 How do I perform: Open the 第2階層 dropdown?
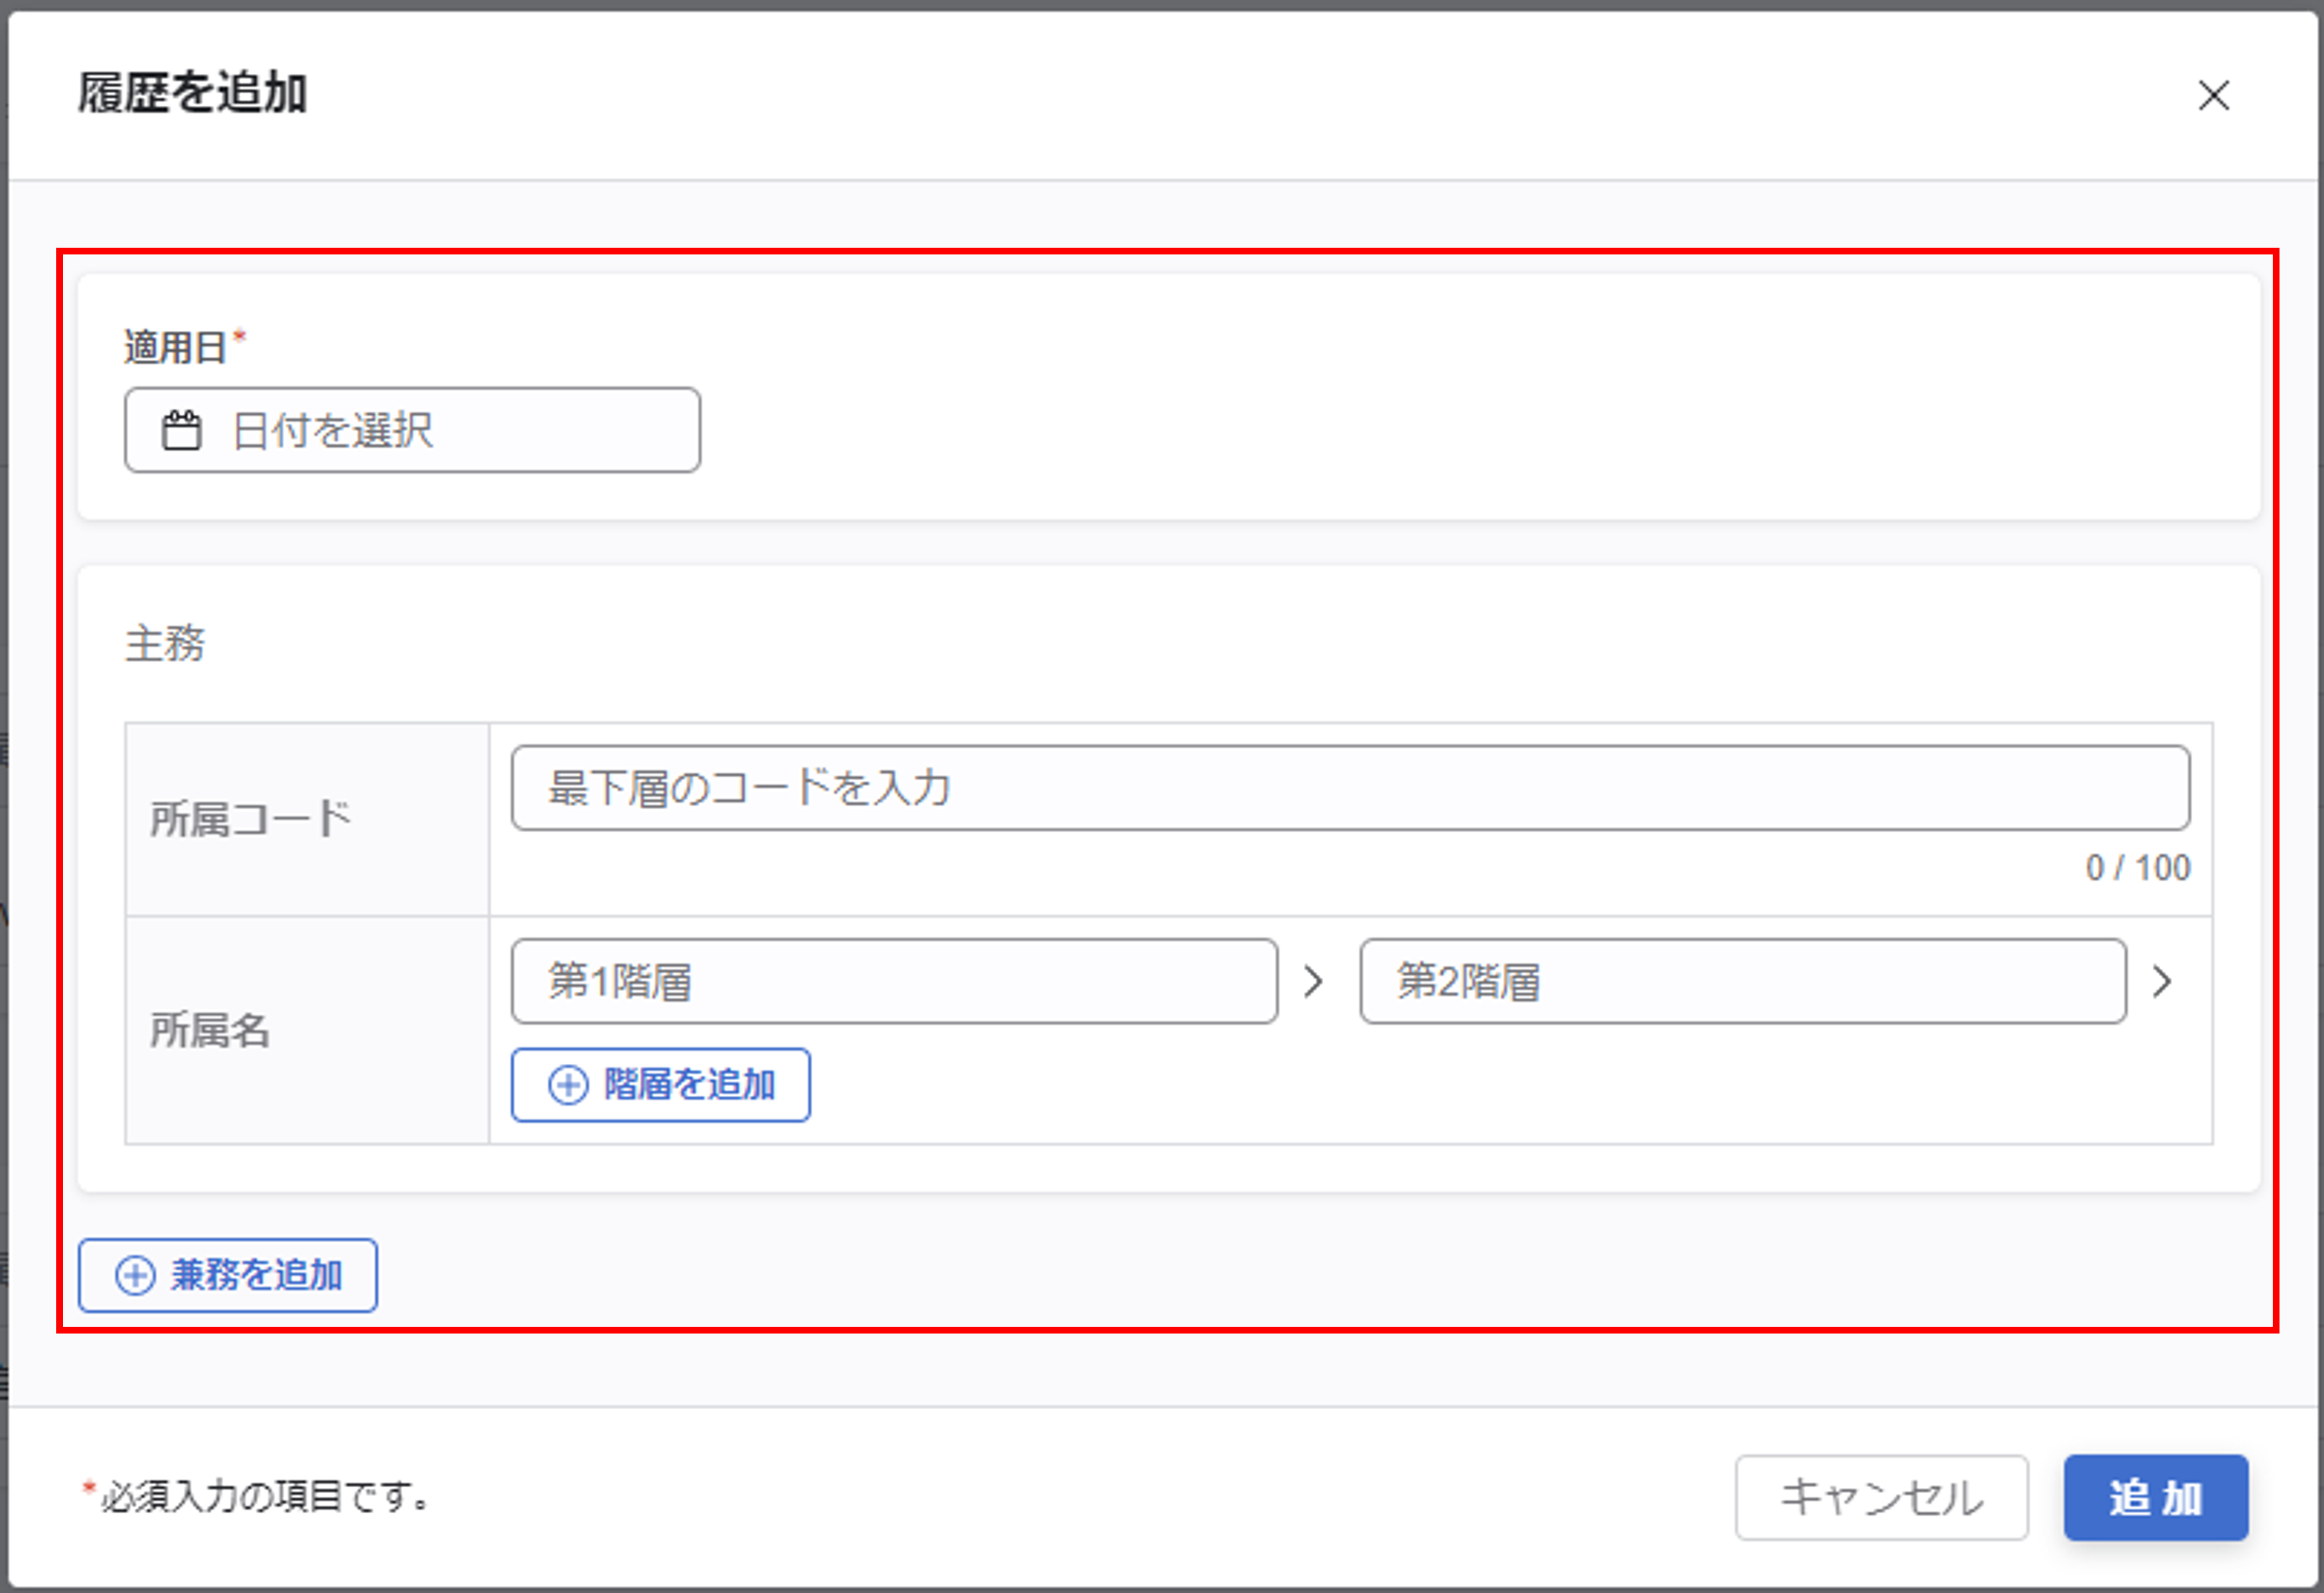1742,981
